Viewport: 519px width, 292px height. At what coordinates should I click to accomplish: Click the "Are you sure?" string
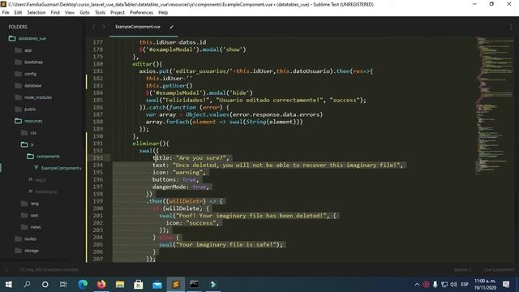point(200,158)
